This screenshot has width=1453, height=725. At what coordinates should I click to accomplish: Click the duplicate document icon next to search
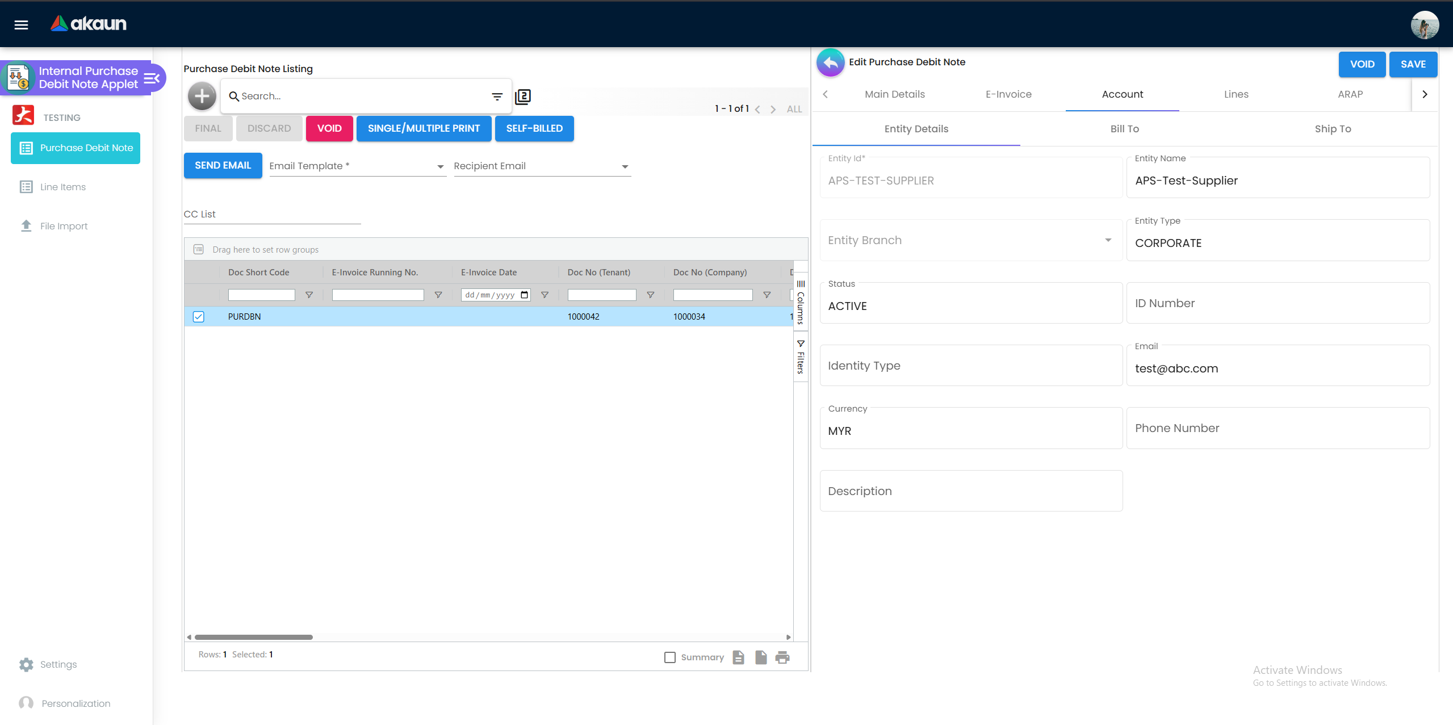(x=522, y=97)
